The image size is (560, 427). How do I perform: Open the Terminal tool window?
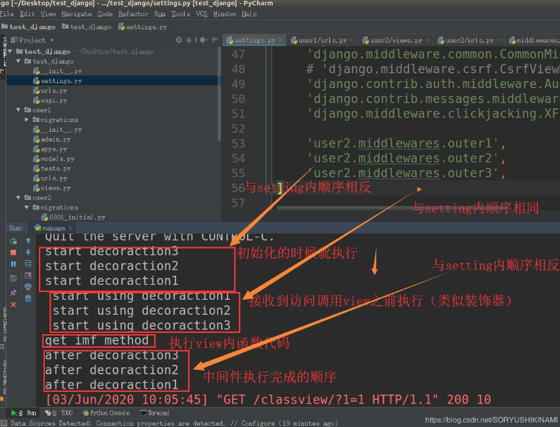click(155, 413)
